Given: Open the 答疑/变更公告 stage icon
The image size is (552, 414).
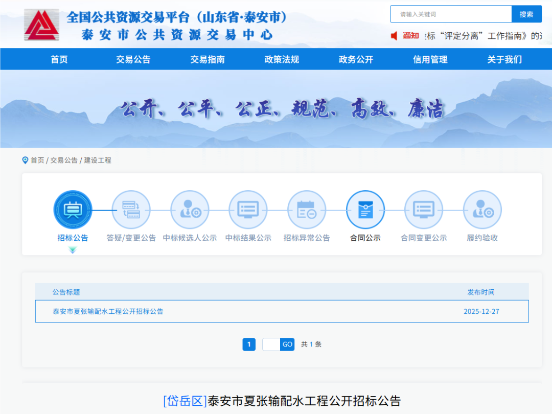Looking at the screenshot, I should [x=131, y=210].
